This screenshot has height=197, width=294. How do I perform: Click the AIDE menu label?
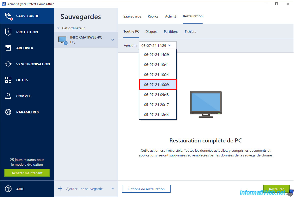click(20, 189)
